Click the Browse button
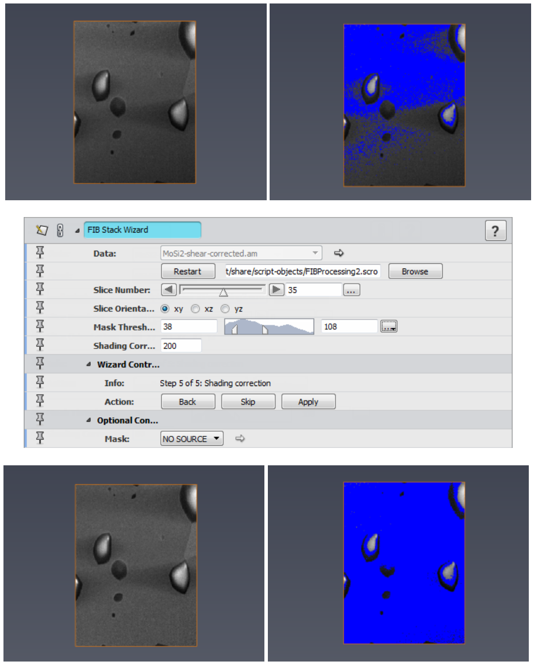534x665 pixels. [415, 271]
